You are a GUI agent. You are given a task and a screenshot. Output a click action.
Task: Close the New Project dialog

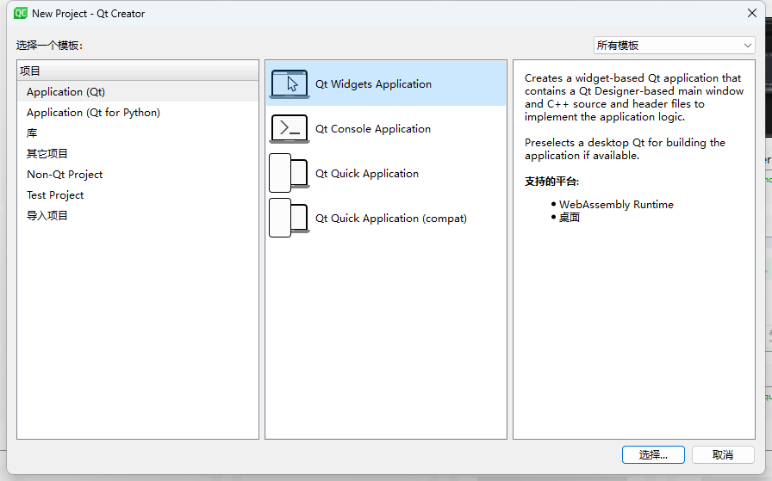pos(752,13)
